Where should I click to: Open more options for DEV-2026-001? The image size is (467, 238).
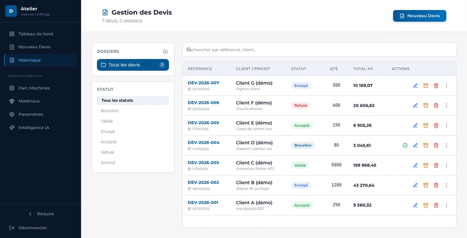tap(446, 205)
